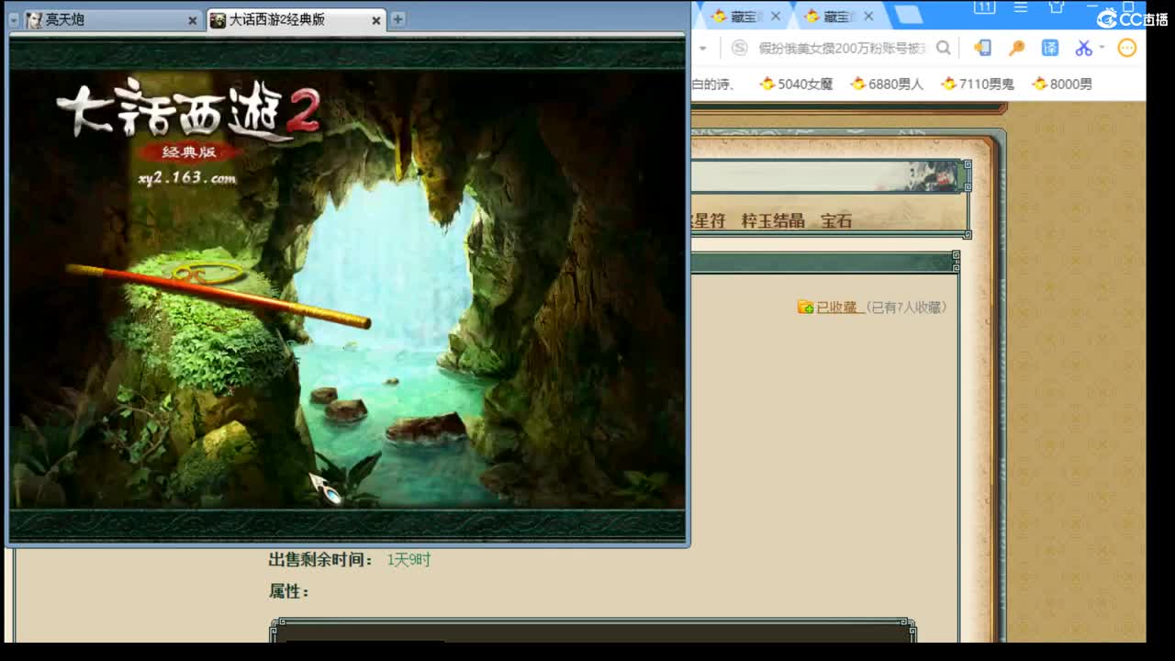Click the screenshot scissors icon
The width and height of the screenshot is (1175, 661).
click(1083, 48)
